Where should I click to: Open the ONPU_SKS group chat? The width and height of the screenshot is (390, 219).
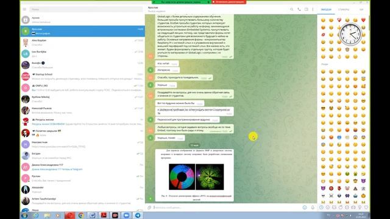point(83,88)
